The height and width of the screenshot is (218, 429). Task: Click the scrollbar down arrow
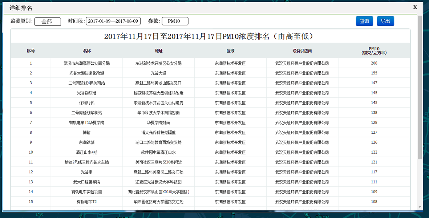420,207
